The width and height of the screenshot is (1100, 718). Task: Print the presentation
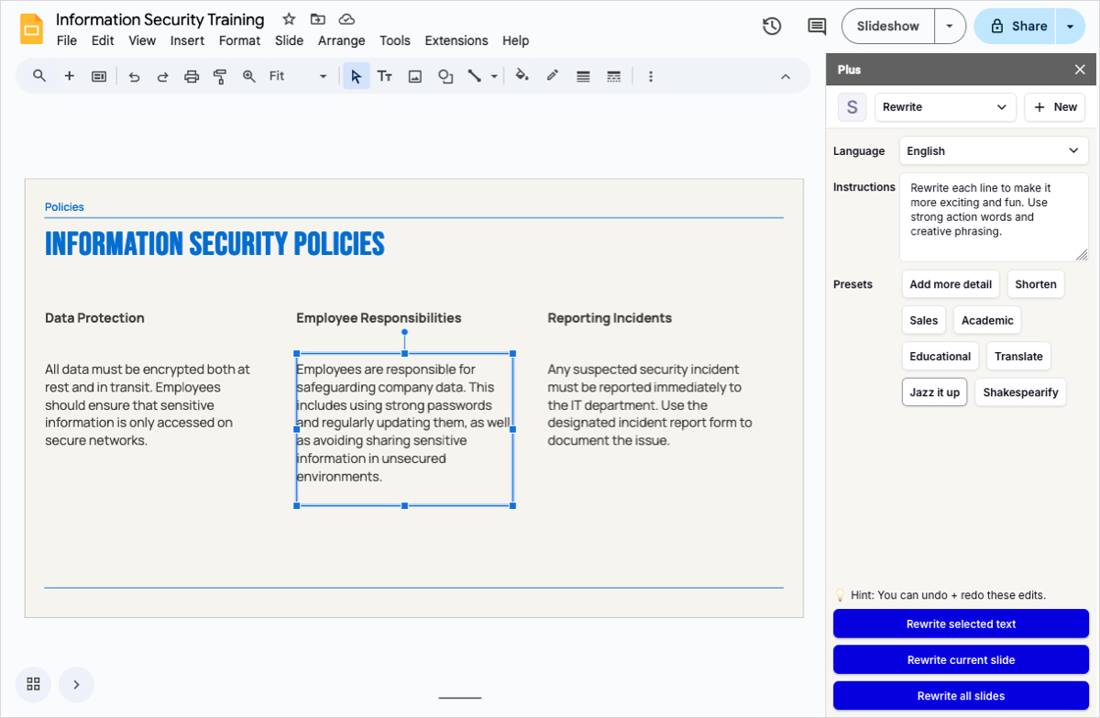tap(191, 76)
